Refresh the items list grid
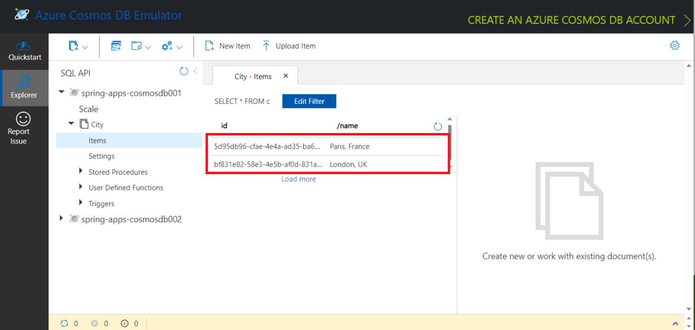695x330 pixels. (x=438, y=127)
